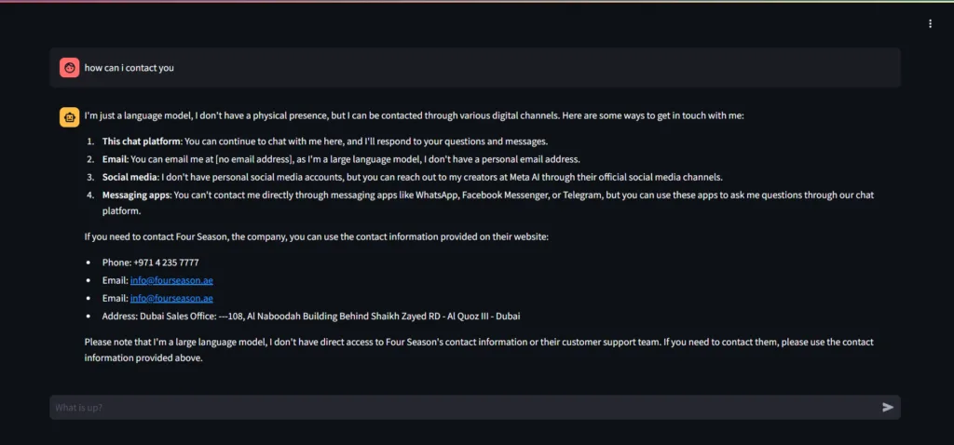Click the colored decoration bar at page top
The height and width of the screenshot is (445, 954).
click(x=477, y=1)
